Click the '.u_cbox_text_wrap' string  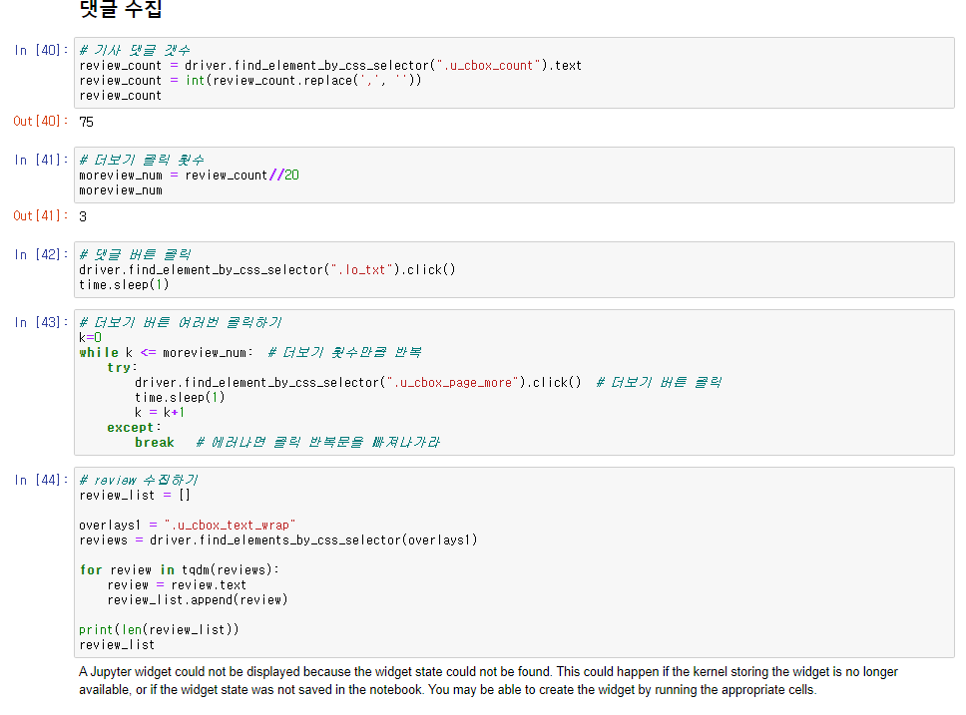230,526
